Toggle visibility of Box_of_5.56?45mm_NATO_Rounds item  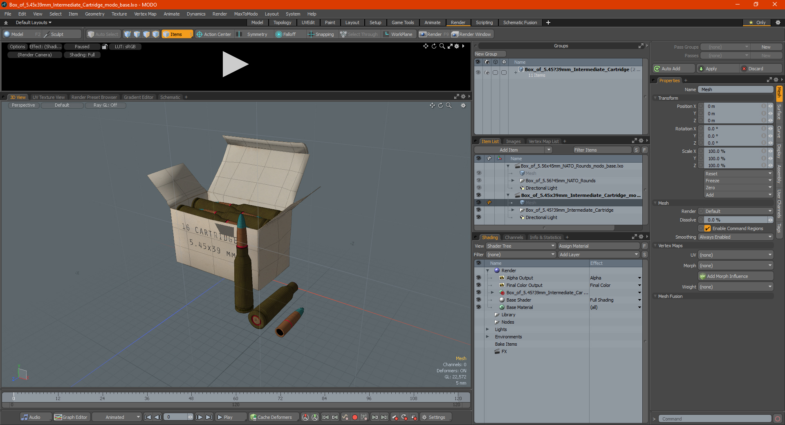coord(479,181)
